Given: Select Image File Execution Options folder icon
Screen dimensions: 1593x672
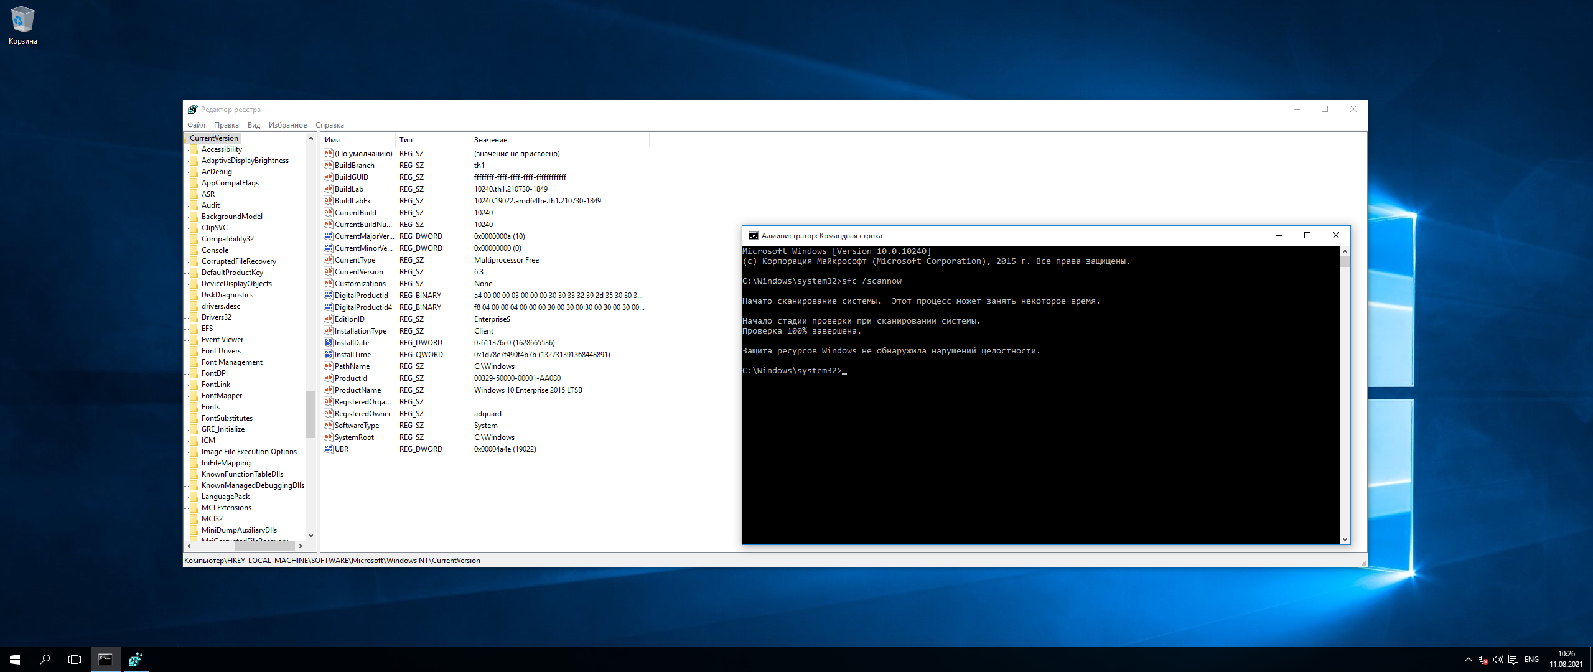Looking at the screenshot, I should tap(194, 452).
